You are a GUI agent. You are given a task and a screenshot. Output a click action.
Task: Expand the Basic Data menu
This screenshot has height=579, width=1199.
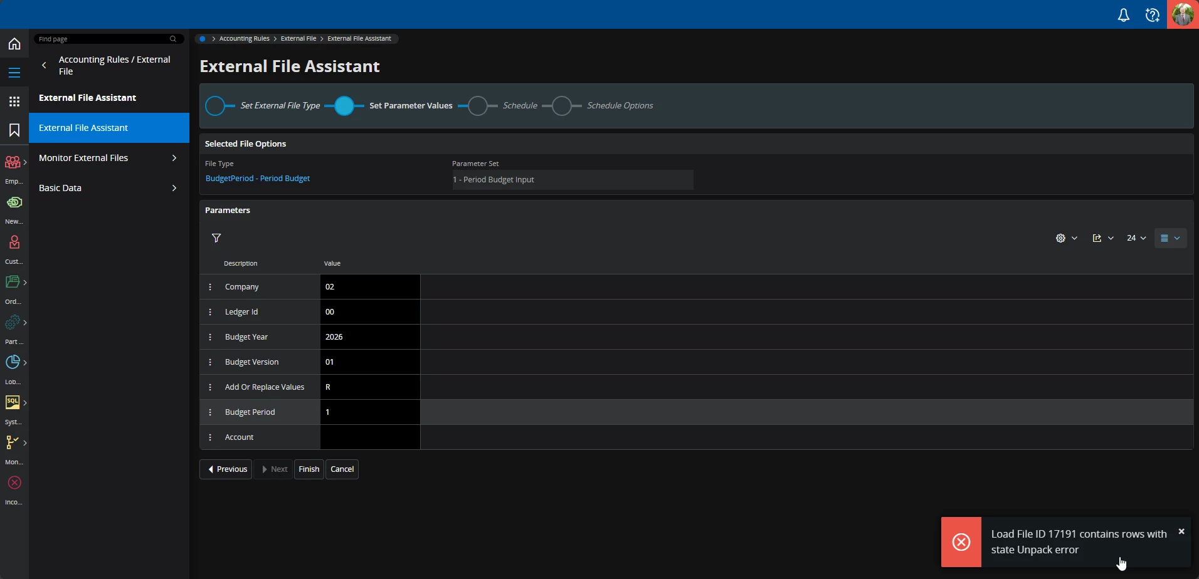pyautogui.click(x=108, y=188)
